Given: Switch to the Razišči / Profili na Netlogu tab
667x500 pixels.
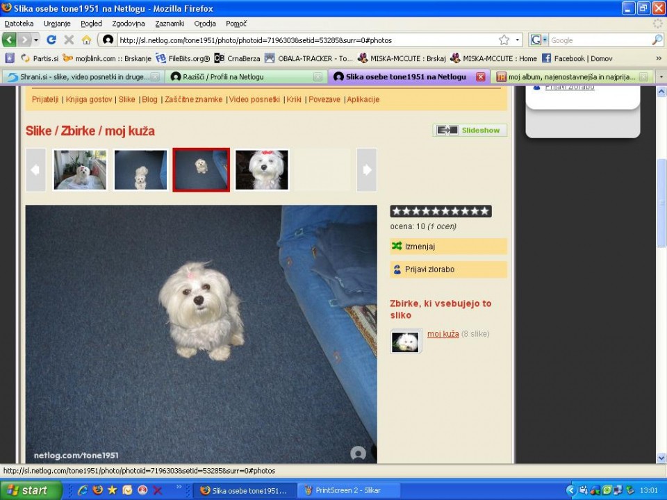Looking at the screenshot, I should (x=245, y=76).
